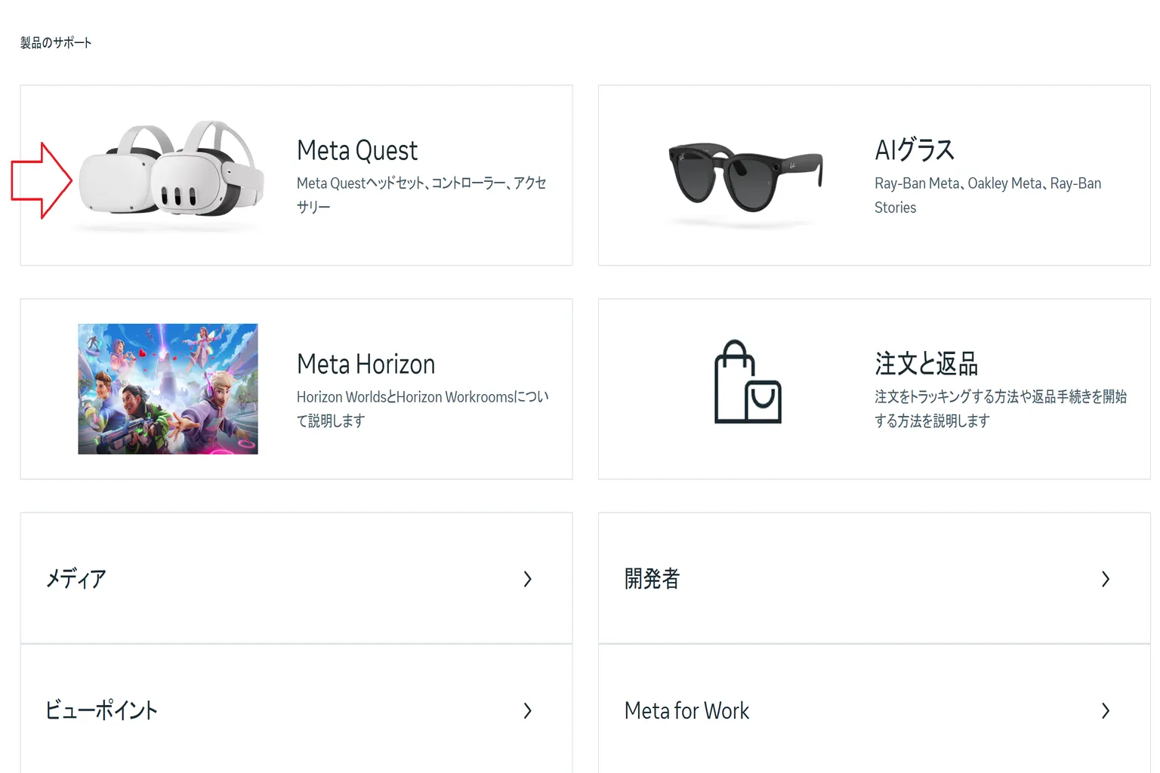Screen dimensions: 1160x773
Task: Expand the Meta for Work chevron
Action: pos(1106,710)
